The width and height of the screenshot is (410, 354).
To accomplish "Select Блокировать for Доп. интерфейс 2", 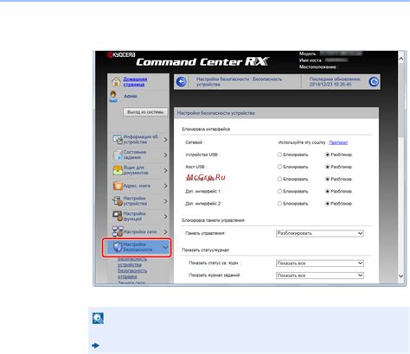I will [x=279, y=204].
